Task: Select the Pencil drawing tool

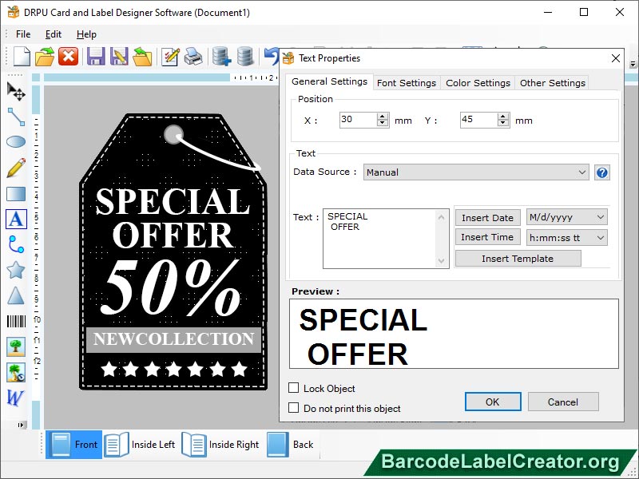Action: (x=16, y=168)
